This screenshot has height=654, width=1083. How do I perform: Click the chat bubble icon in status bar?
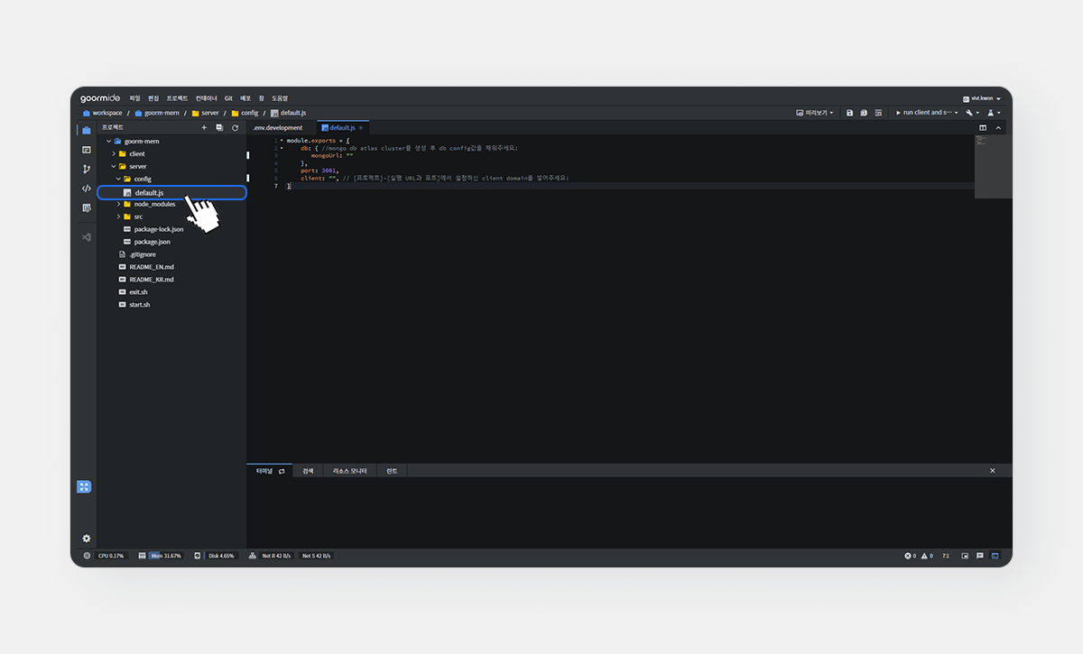[979, 556]
